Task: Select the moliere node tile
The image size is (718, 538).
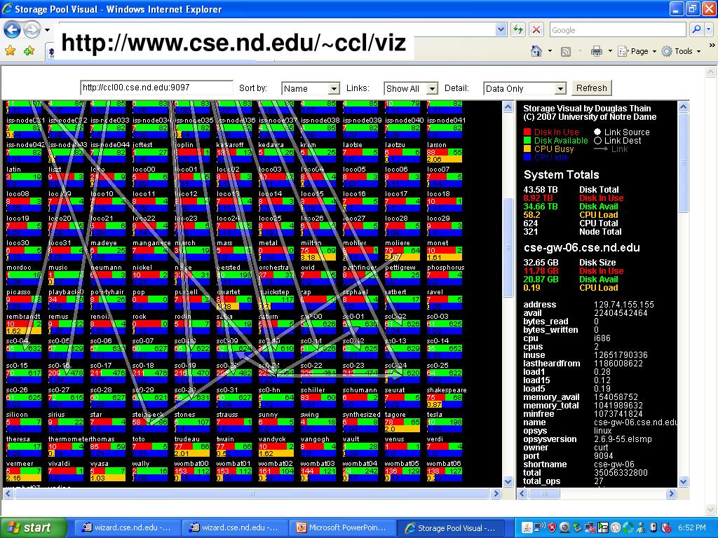Action: pos(402,250)
